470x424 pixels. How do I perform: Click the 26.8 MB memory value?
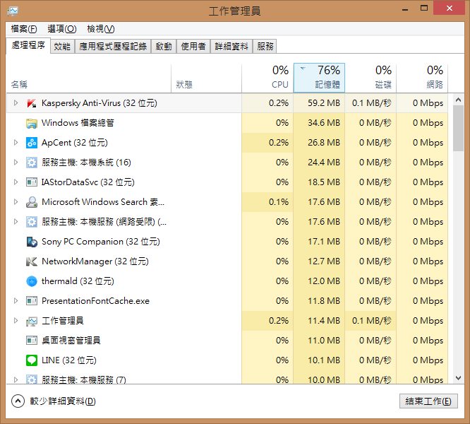coord(324,143)
